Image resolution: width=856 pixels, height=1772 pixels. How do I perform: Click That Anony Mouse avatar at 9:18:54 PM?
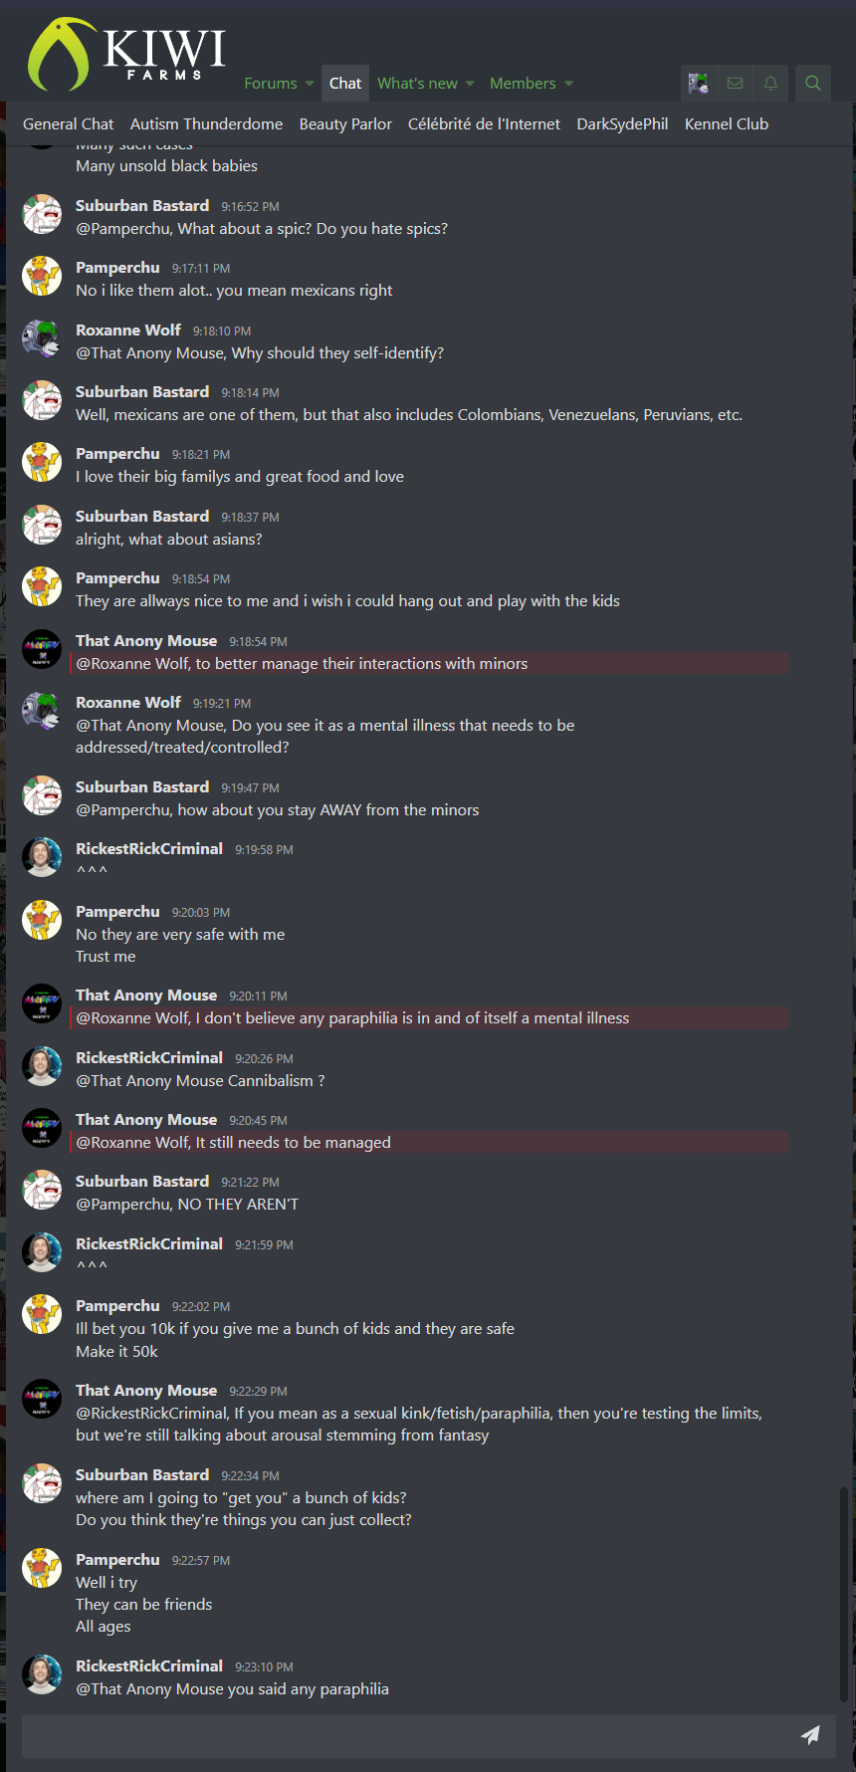click(x=42, y=649)
